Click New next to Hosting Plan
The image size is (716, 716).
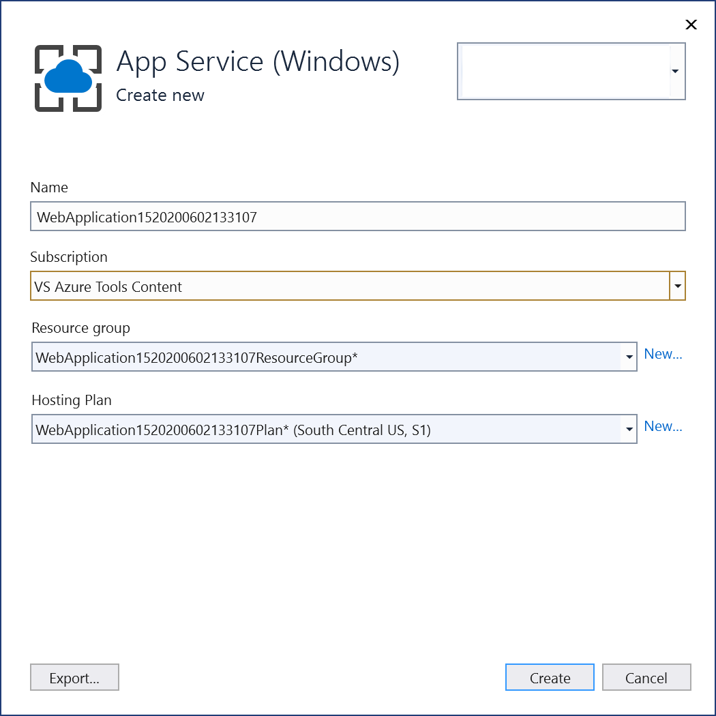click(x=663, y=426)
